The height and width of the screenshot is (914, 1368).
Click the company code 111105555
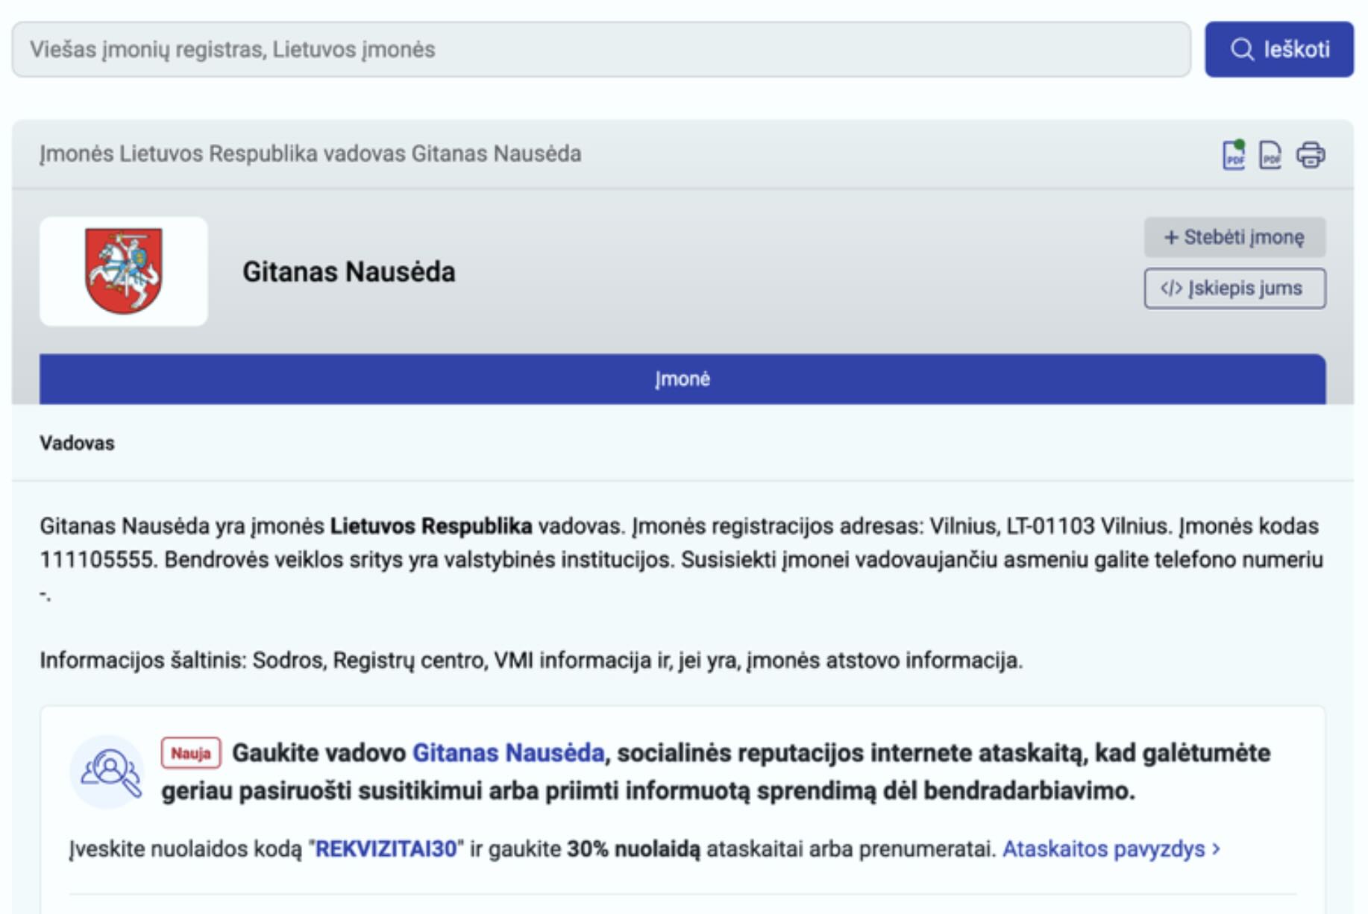click(x=97, y=560)
